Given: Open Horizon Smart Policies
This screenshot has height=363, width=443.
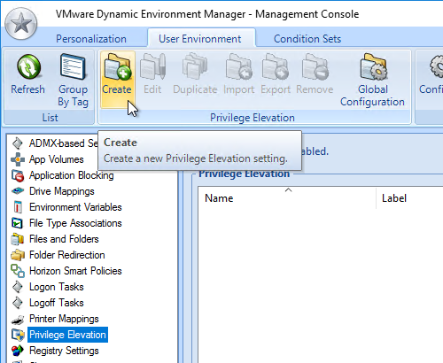Looking at the screenshot, I should (x=75, y=271).
